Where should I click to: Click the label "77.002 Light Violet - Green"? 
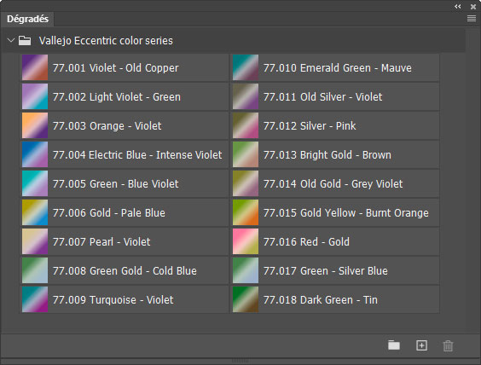pyautogui.click(x=117, y=97)
